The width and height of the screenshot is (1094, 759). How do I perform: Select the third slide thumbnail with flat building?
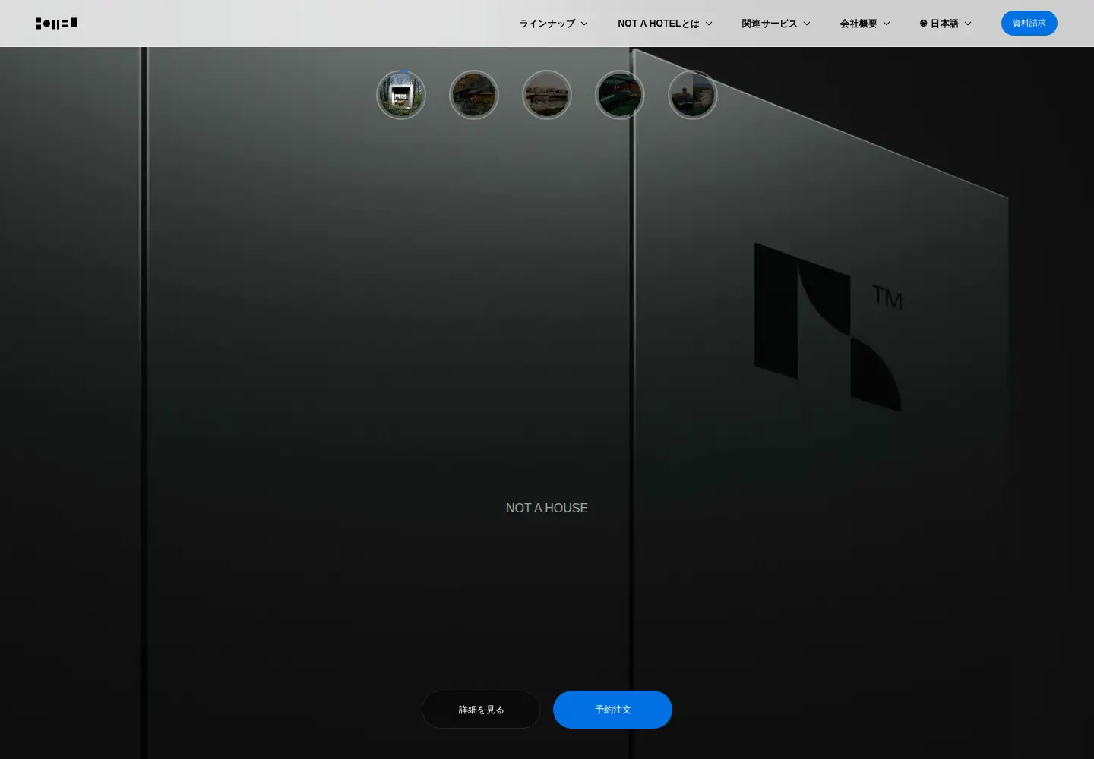[547, 95]
